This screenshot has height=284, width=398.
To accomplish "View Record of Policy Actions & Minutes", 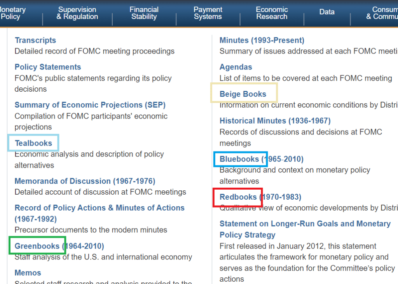I will click(99, 207).
